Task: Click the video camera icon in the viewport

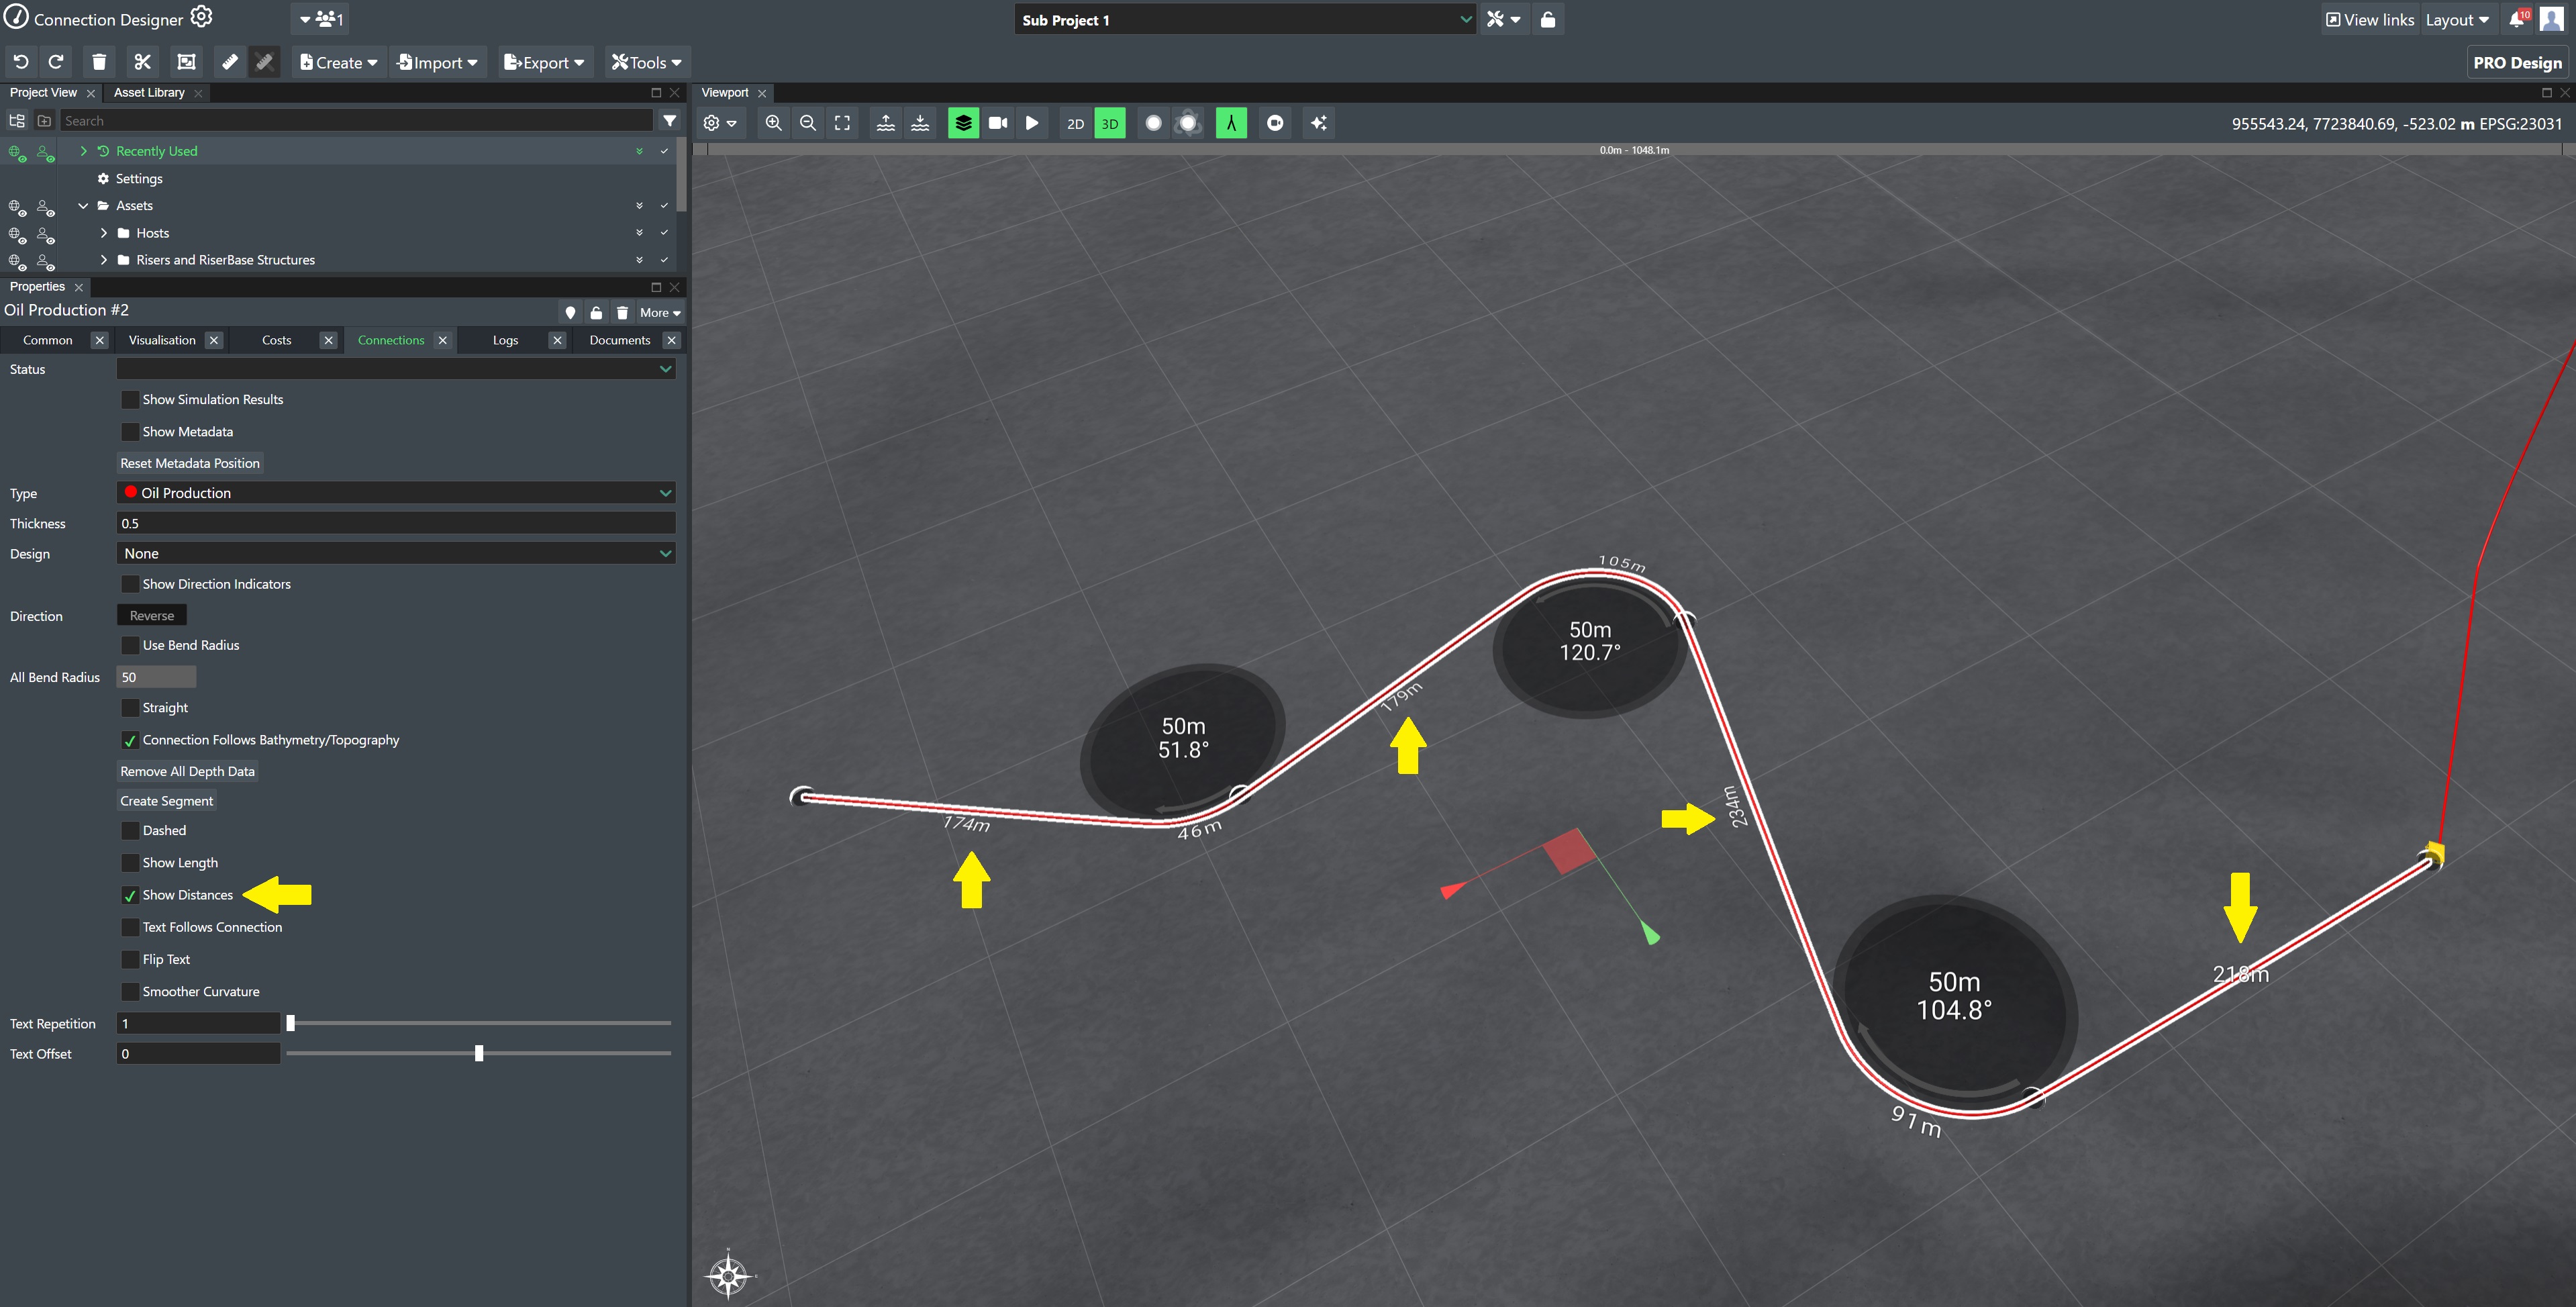Action: [x=997, y=123]
